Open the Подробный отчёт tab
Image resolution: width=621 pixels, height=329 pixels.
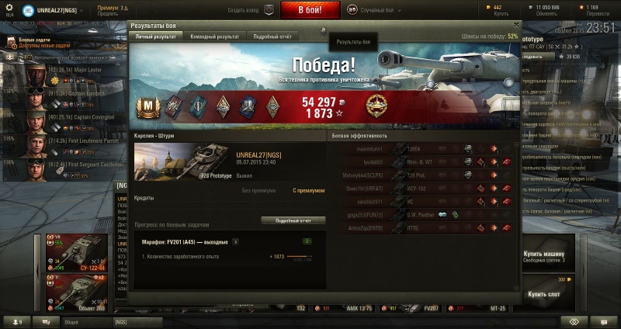tap(272, 36)
